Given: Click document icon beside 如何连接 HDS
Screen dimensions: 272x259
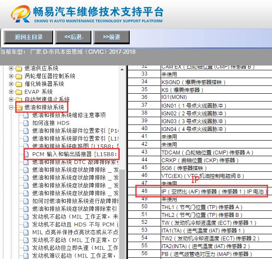Looking at the screenshot, I should tap(26, 123).
